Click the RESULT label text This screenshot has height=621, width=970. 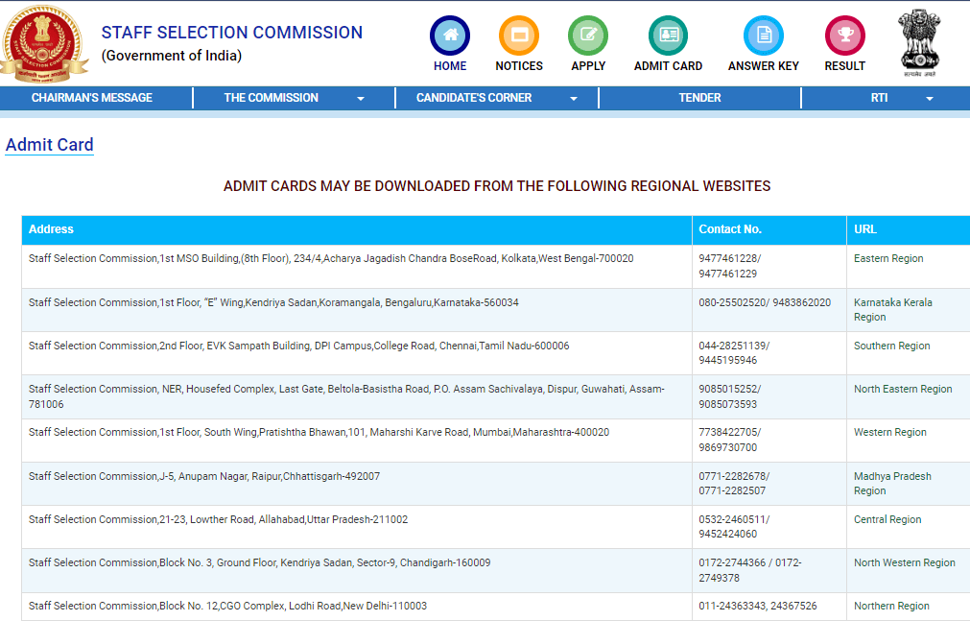845,65
